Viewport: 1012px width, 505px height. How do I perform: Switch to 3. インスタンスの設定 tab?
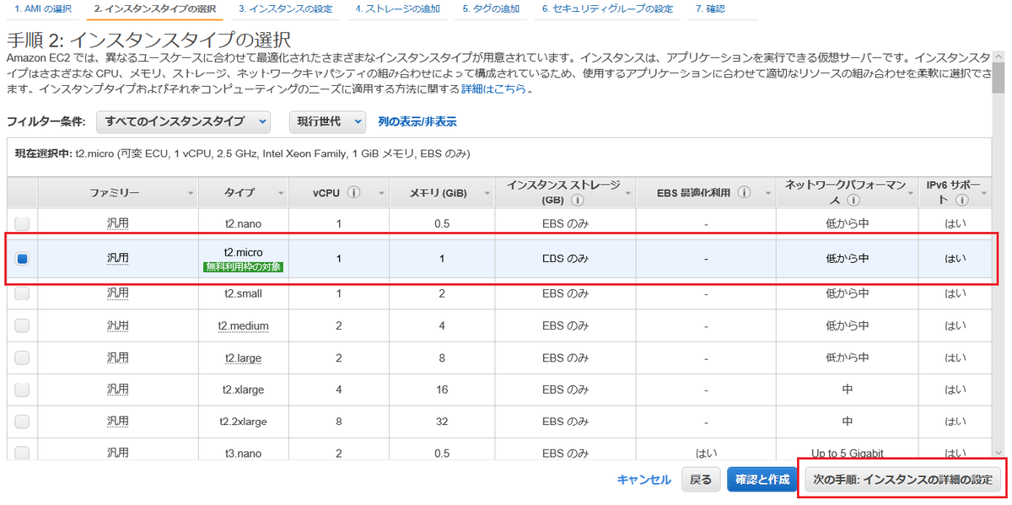285,8
